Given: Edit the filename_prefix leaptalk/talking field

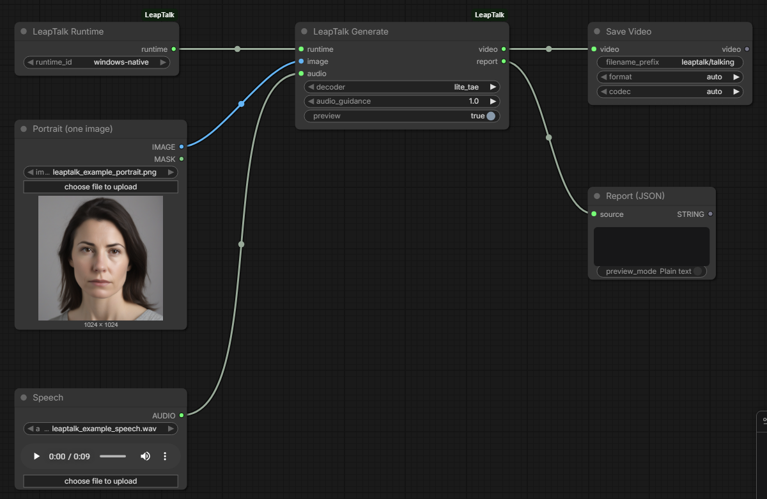Looking at the screenshot, I should [x=670, y=62].
